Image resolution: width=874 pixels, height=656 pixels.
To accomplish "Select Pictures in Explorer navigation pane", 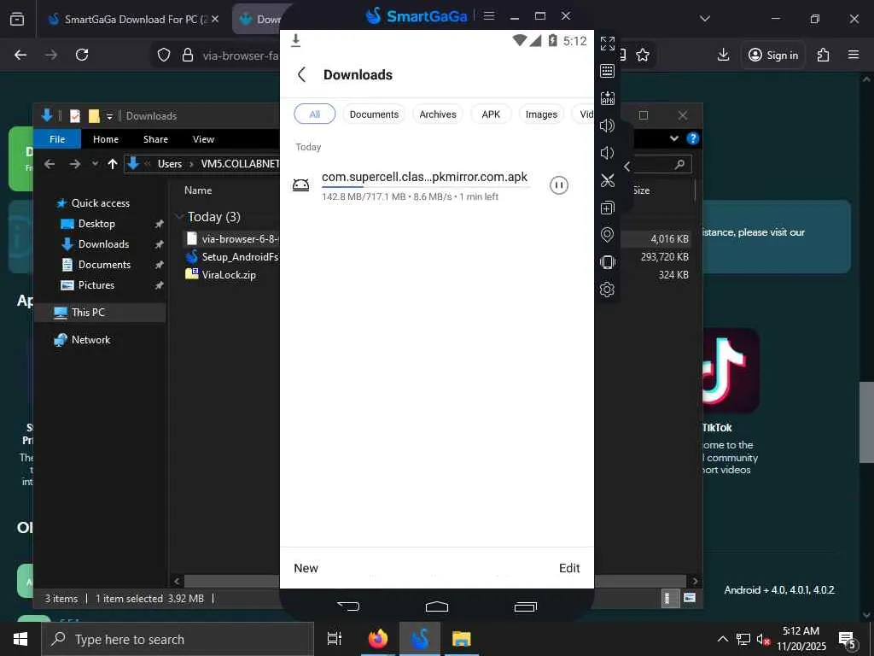I will coord(96,285).
